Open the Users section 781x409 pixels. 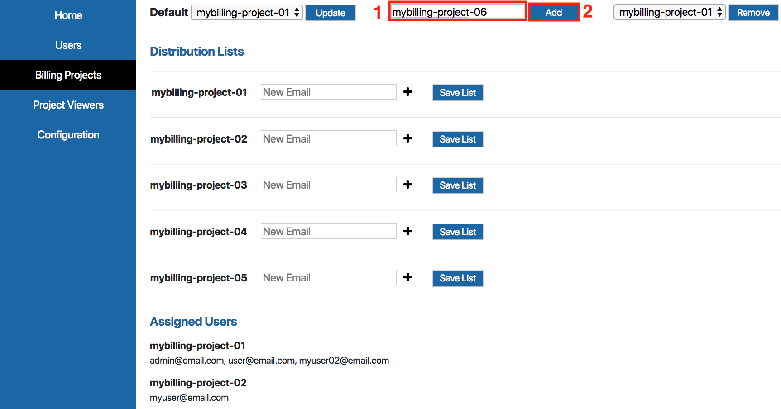coord(68,45)
